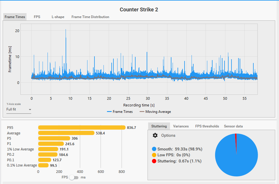
Task: Switch to the Frame Times tab
Action: pos(15,17)
